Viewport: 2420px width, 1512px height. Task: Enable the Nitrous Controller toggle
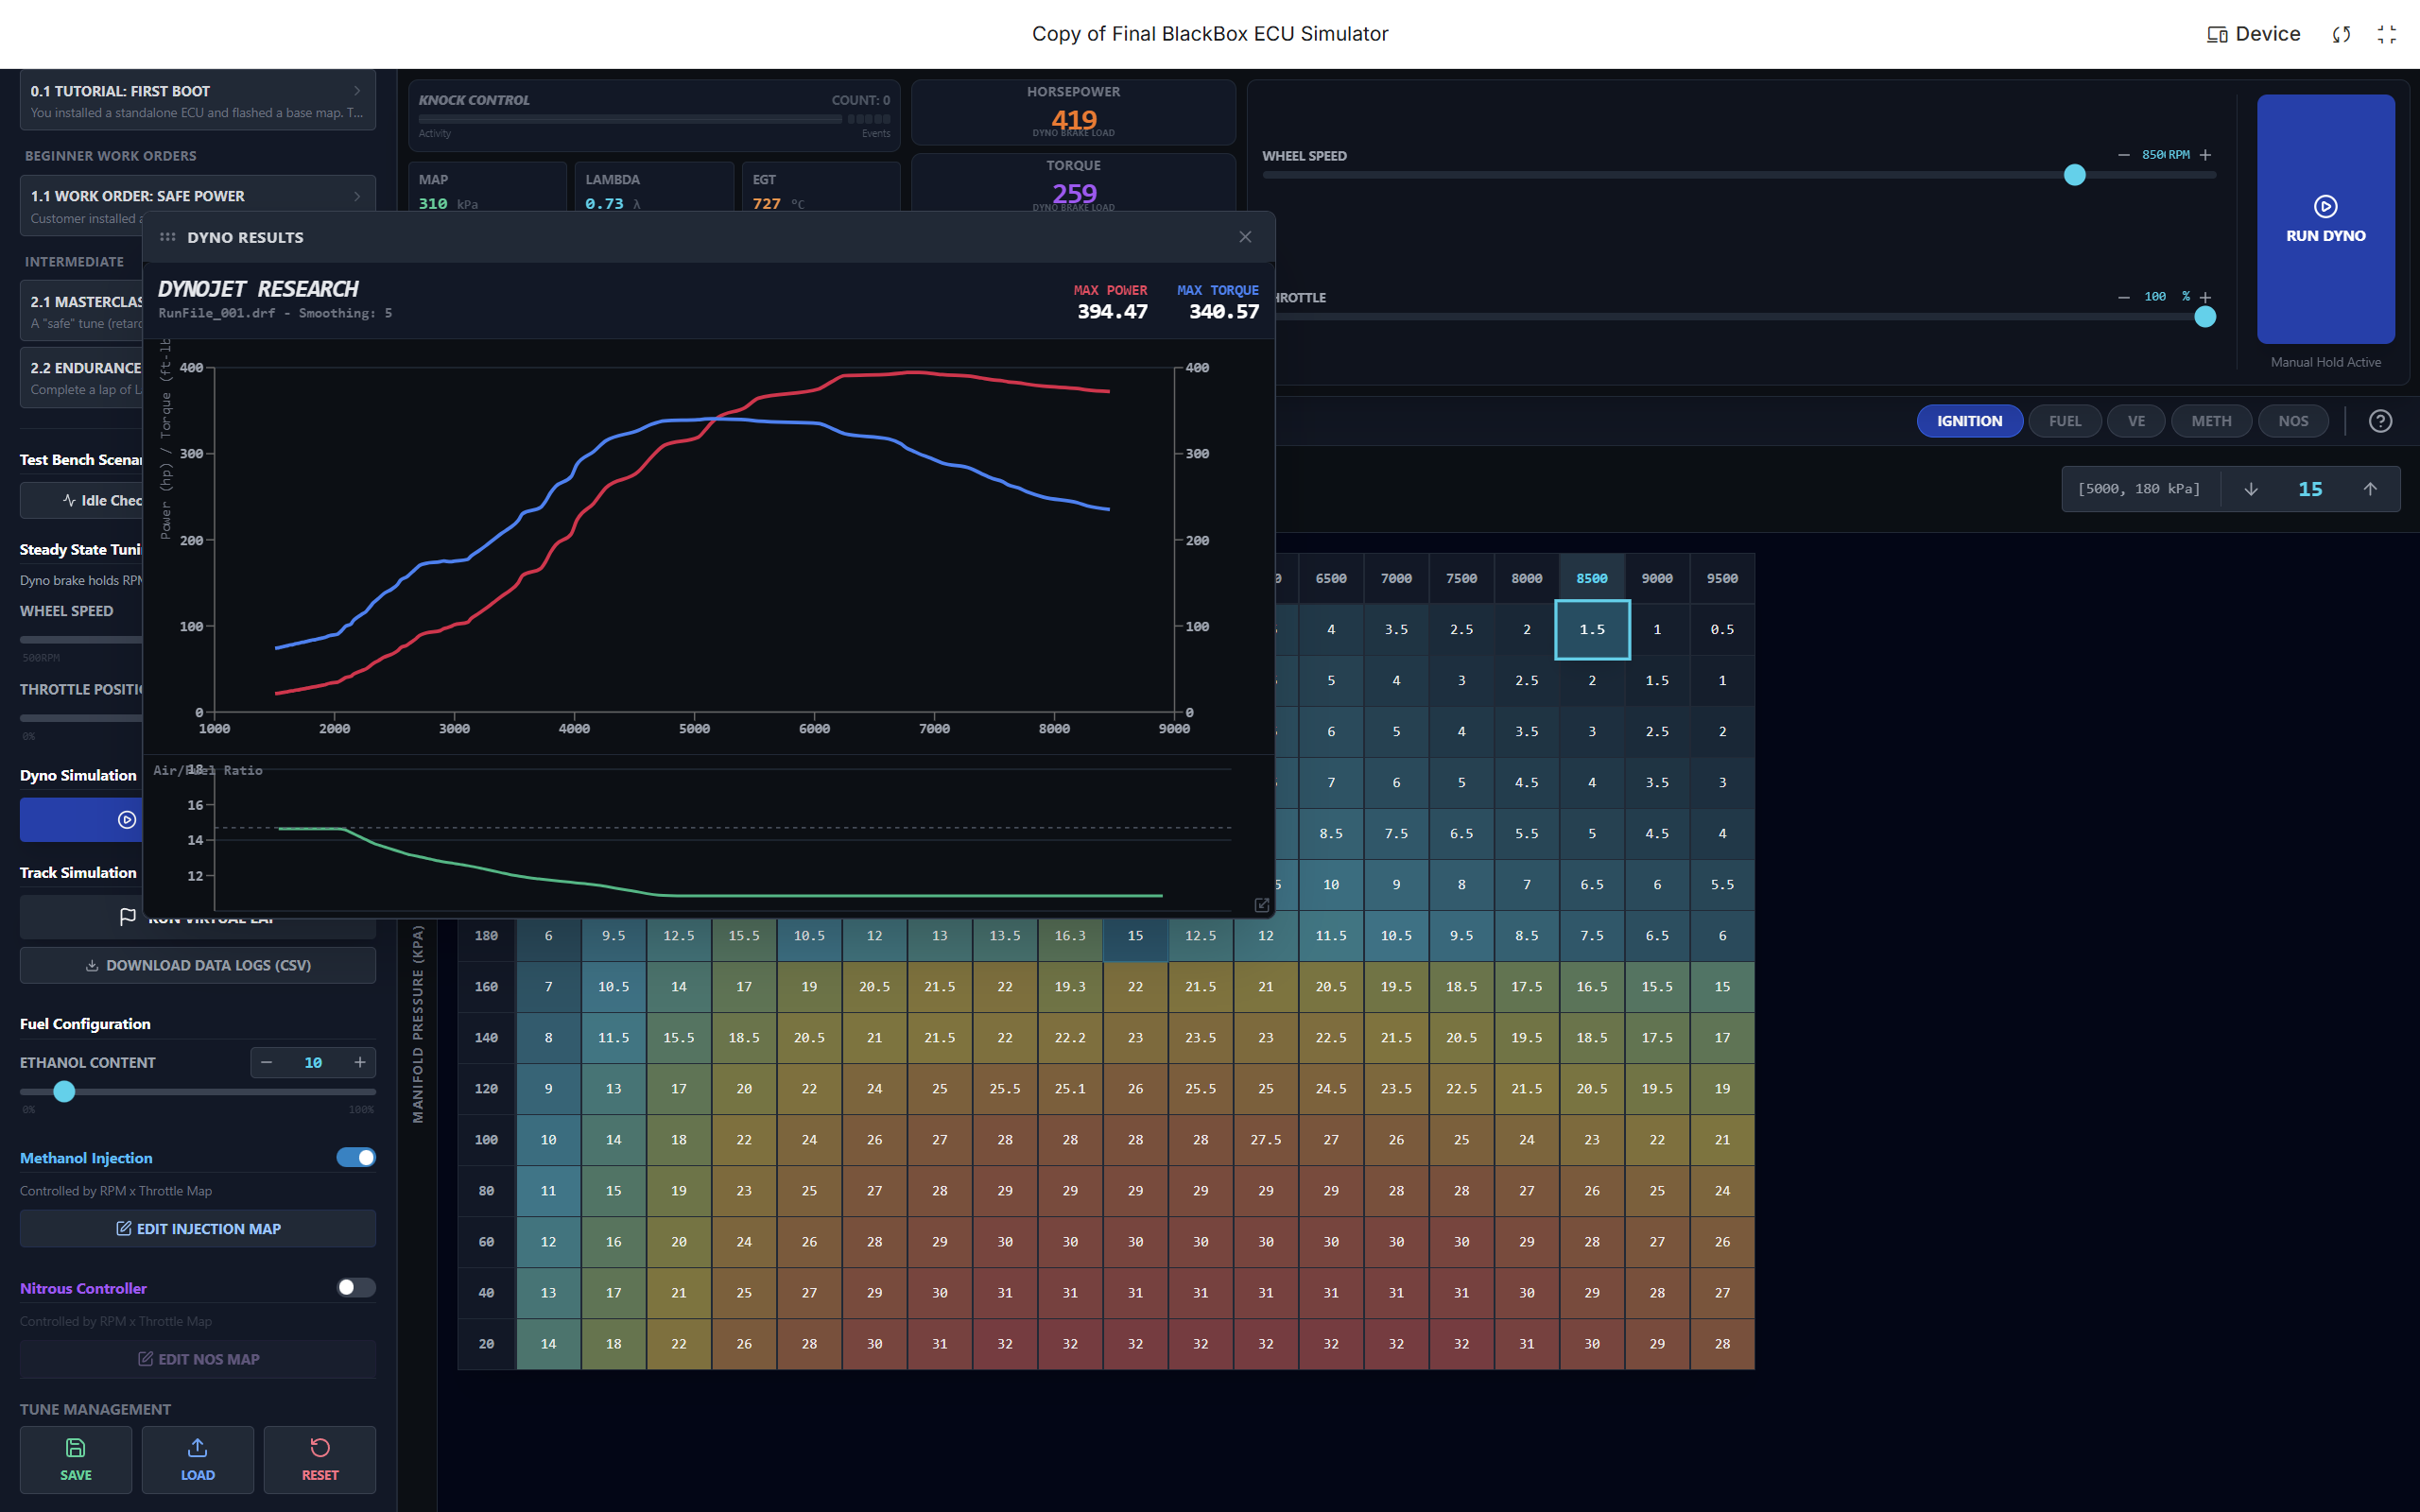[x=356, y=1287]
